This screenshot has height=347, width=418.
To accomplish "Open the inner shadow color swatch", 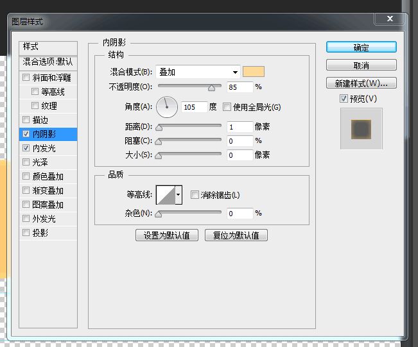I will (254, 72).
